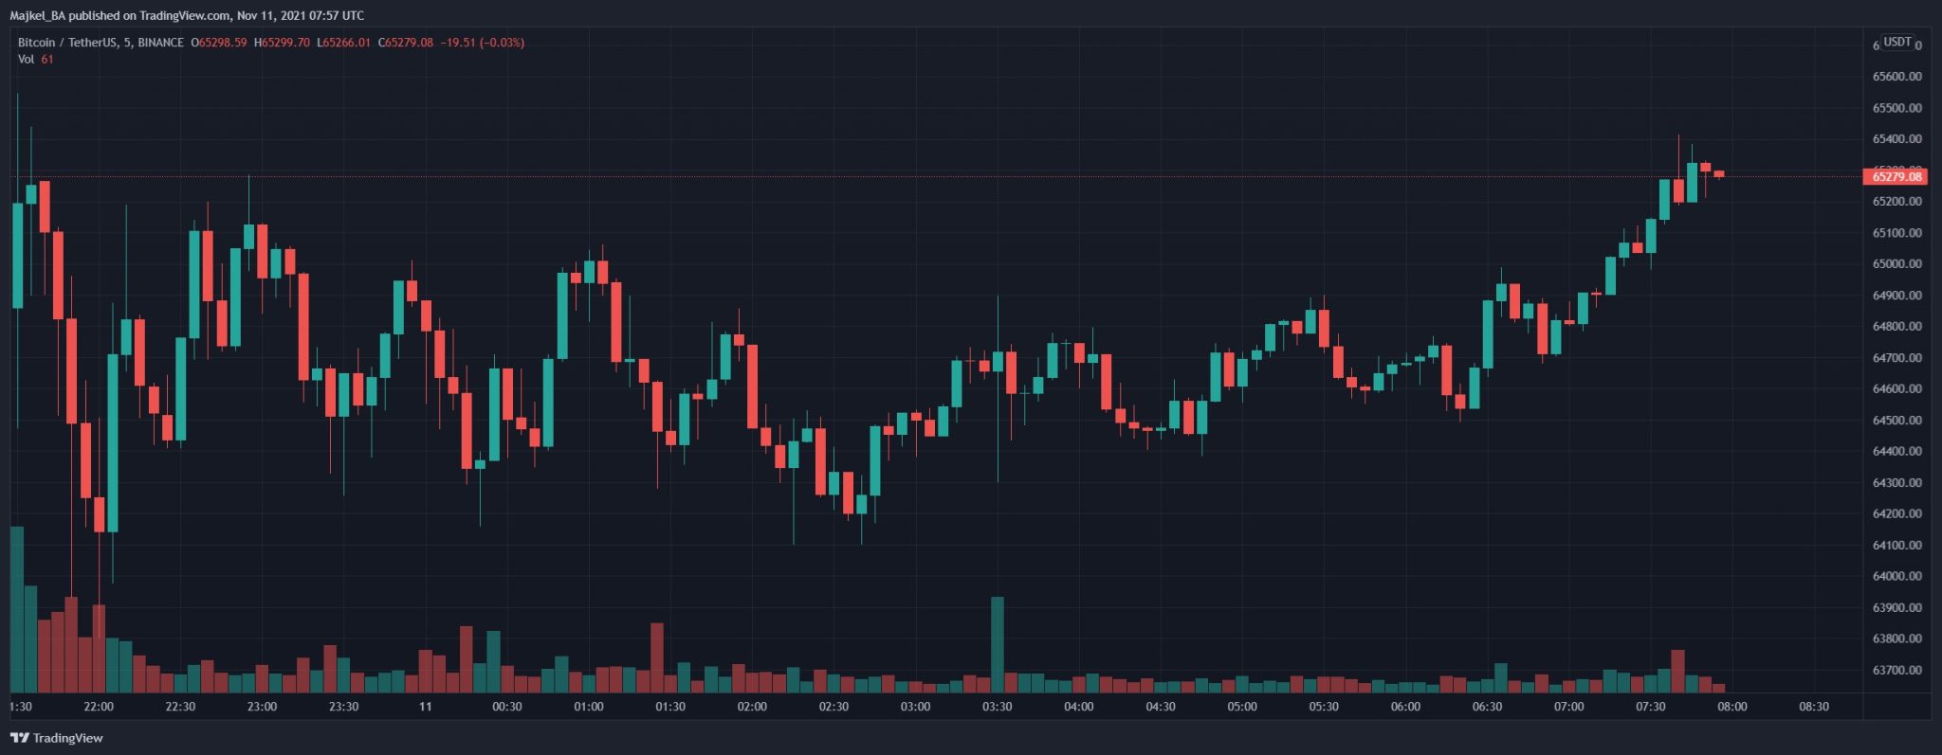Screen dimensions: 1942x755
Task: Click the 11 date marker on time axis
Action: point(425,707)
